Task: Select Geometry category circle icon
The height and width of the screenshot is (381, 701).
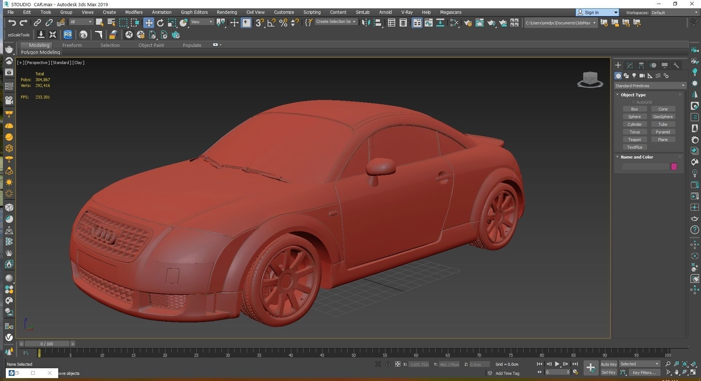Action: click(x=618, y=76)
